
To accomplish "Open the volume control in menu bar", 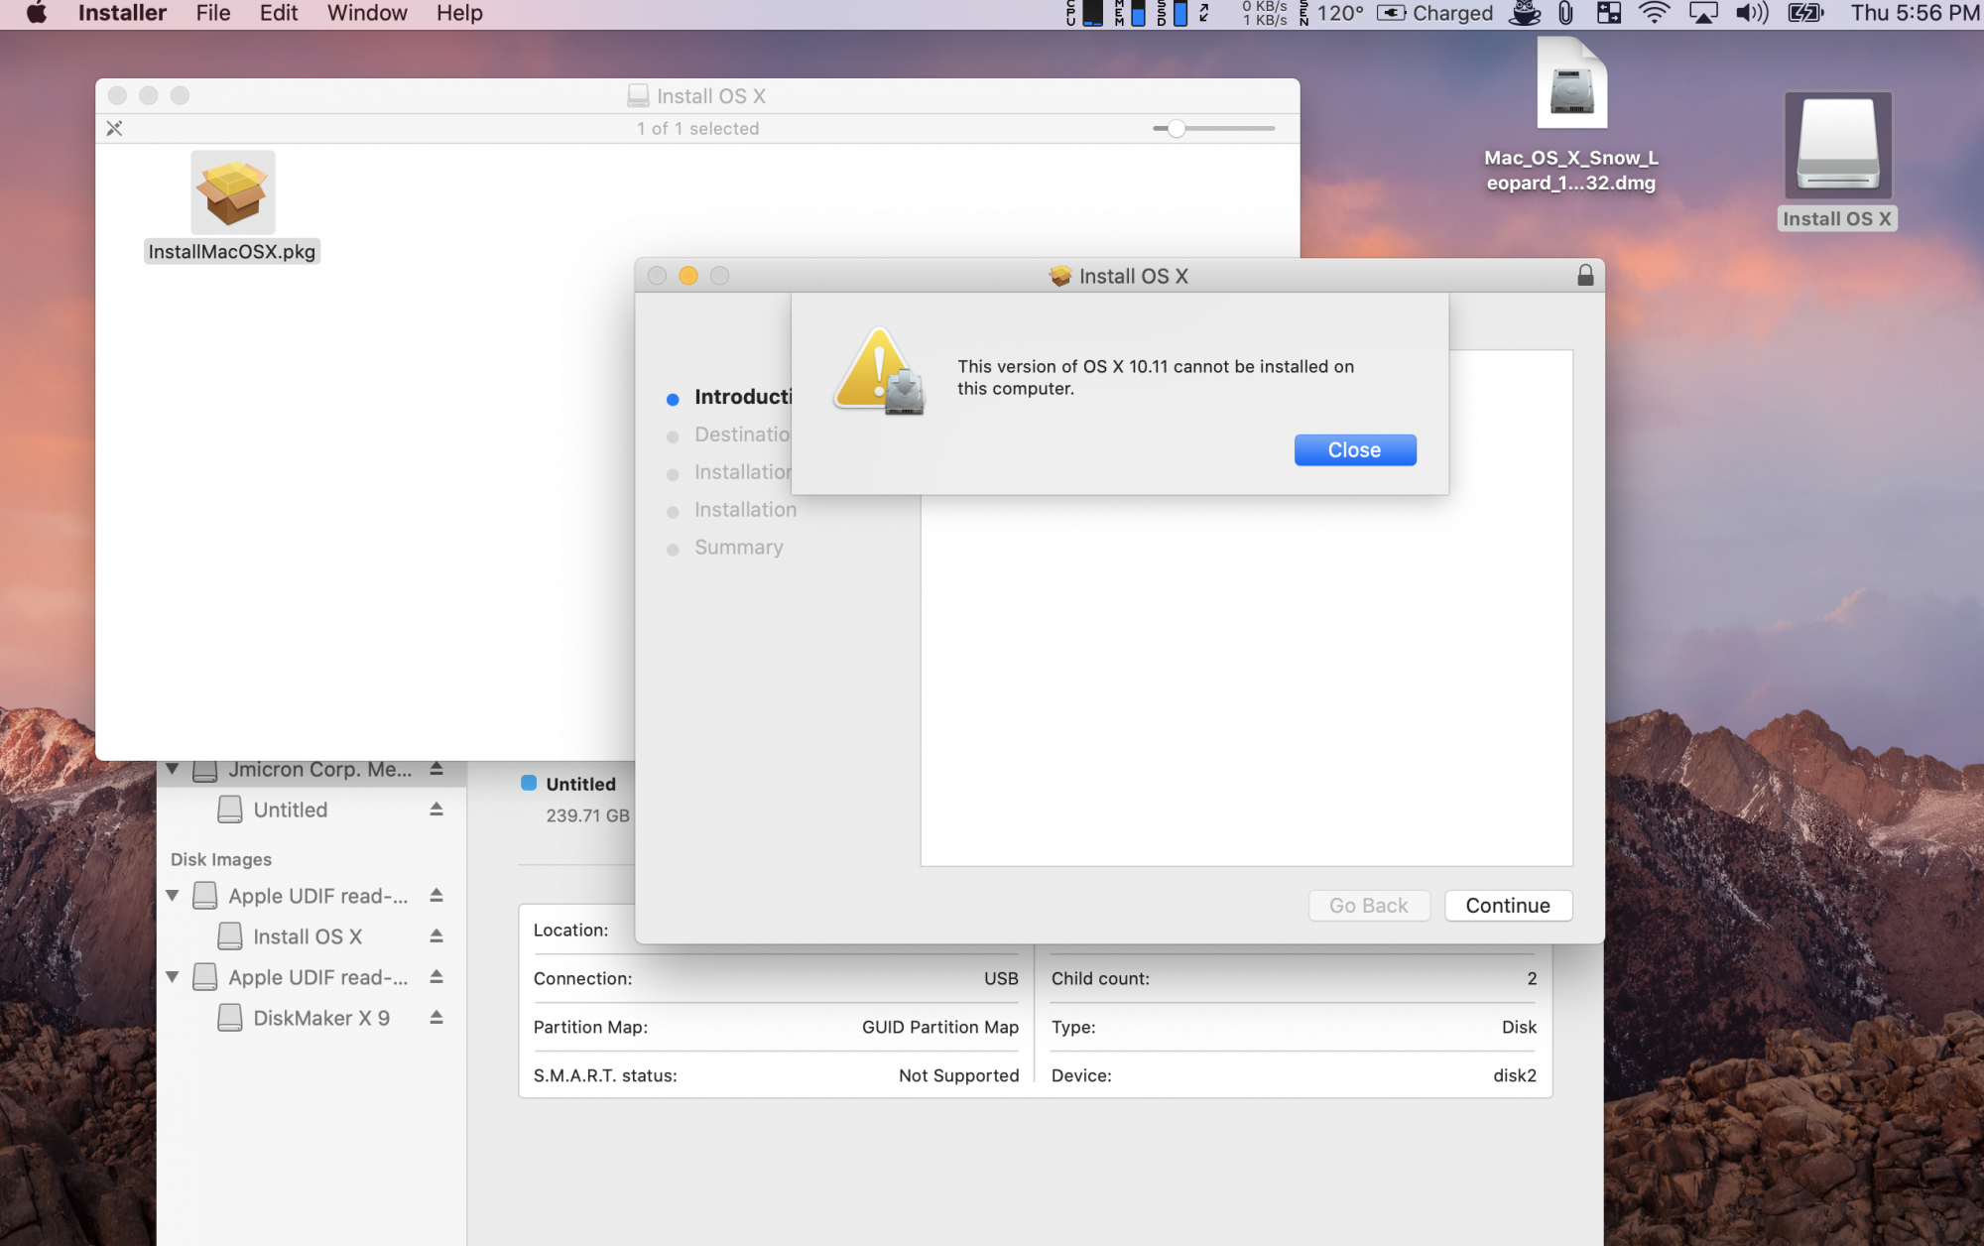I will (x=1752, y=13).
